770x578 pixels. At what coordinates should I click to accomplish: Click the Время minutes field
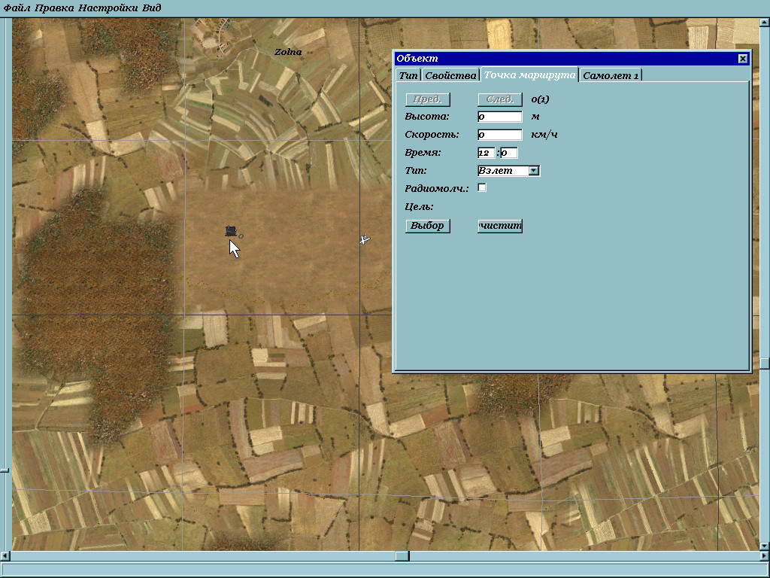509,152
